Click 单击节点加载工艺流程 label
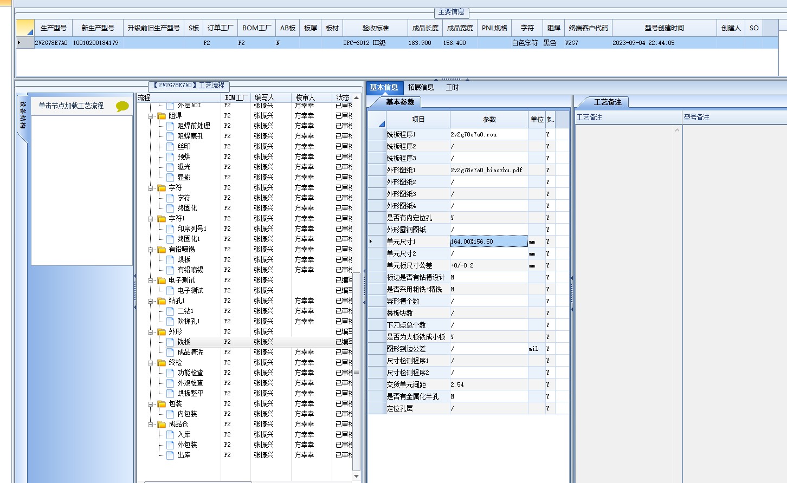The image size is (787, 483). [x=71, y=106]
